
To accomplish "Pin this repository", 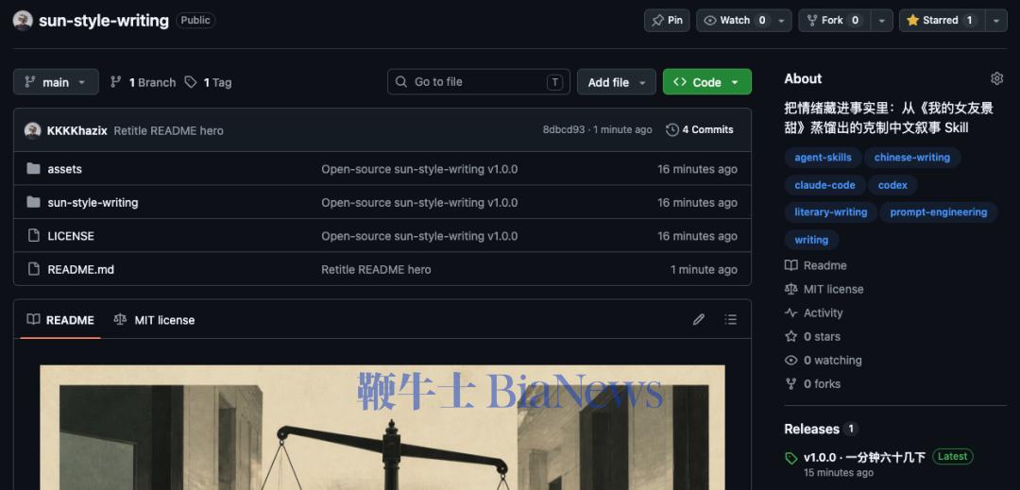I will tap(667, 20).
